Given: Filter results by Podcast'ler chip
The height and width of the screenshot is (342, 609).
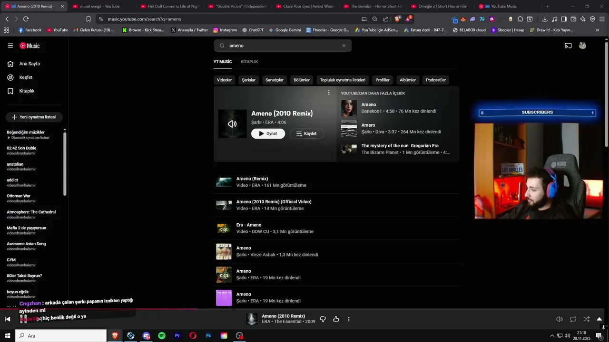Looking at the screenshot, I should point(436,80).
